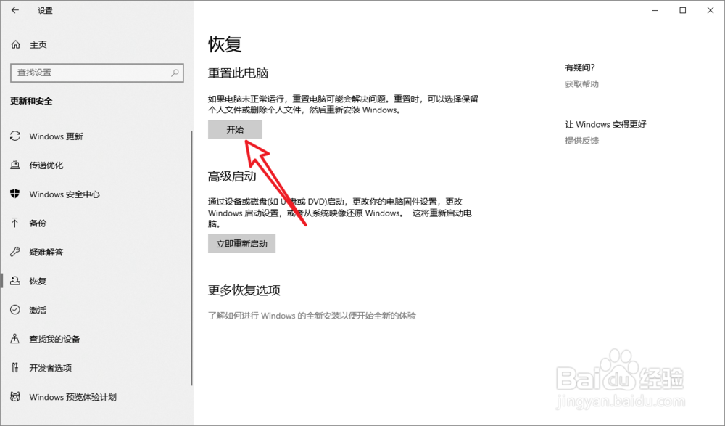Image resolution: width=725 pixels, height=426 pixels.
Task: Click the 重置此电脑 heading
Action: 238,73
